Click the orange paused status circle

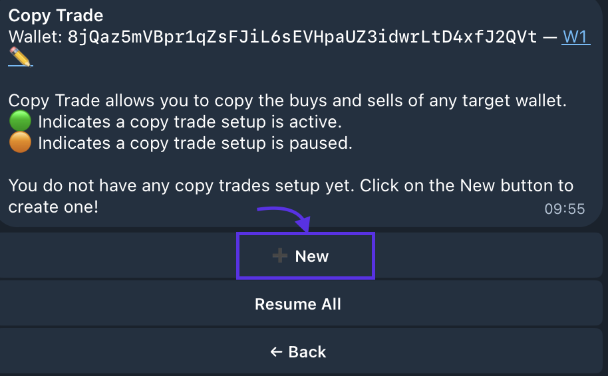21,143
